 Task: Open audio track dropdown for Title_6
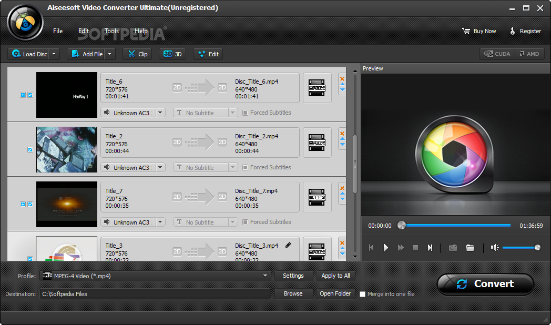tap(160, 113)
